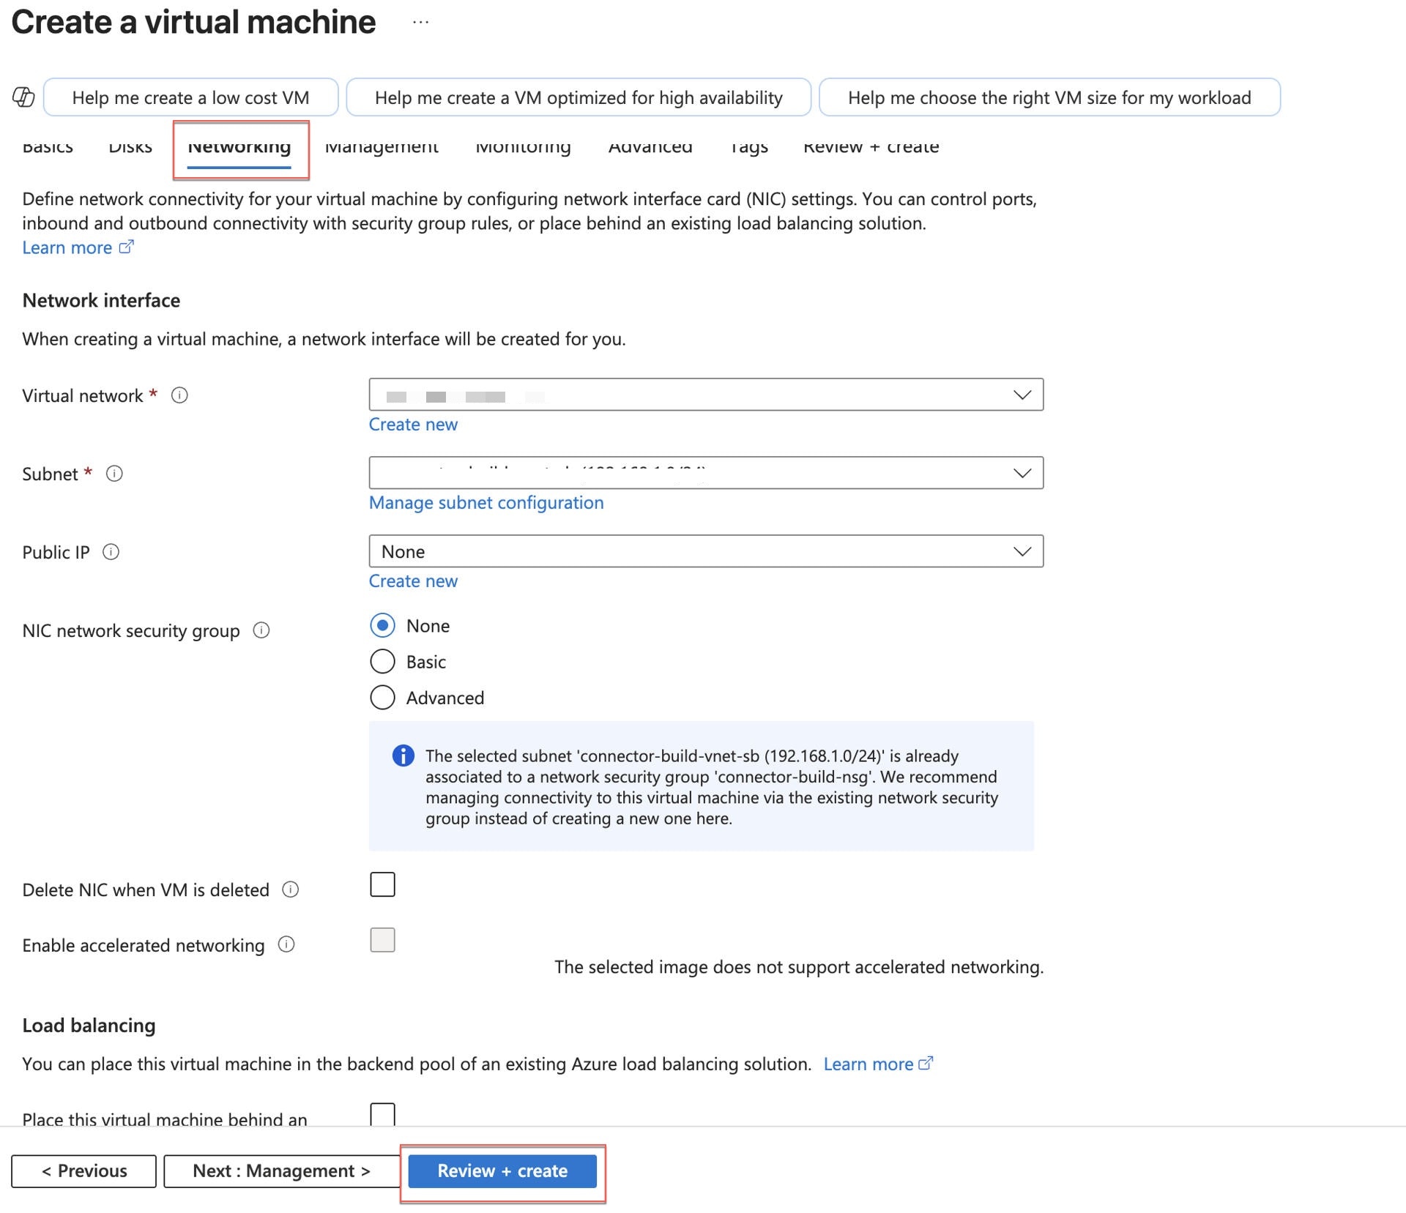
Task: Open the ellipsis menu next to page title
Action: pos(421,21)
